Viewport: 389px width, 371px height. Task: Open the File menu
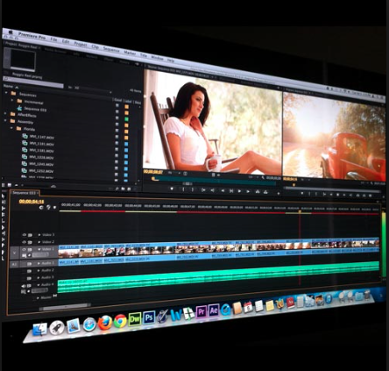point(53,39)
